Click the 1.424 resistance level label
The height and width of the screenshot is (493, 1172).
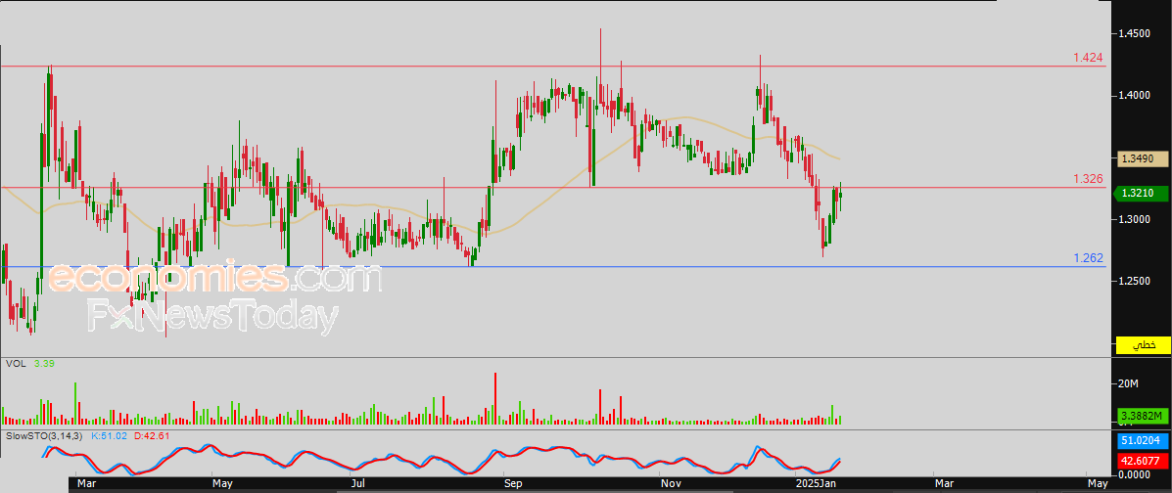point(1089,58)
